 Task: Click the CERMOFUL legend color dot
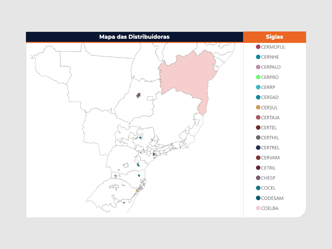click(x=258, y=47)
